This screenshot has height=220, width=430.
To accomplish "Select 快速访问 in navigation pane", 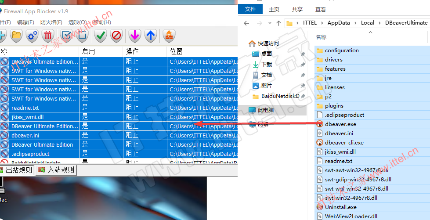I will pos(268,43).
